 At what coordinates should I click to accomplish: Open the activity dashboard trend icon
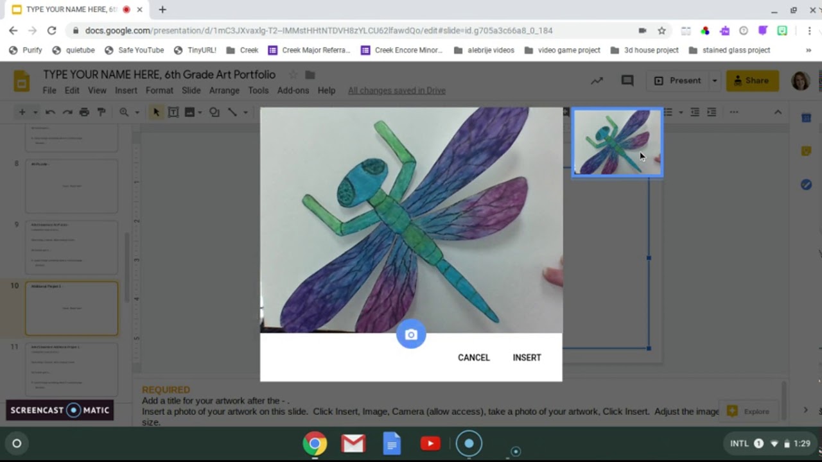(597, 81)
